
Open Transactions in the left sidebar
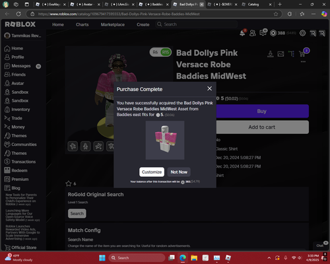pos(20,162)
